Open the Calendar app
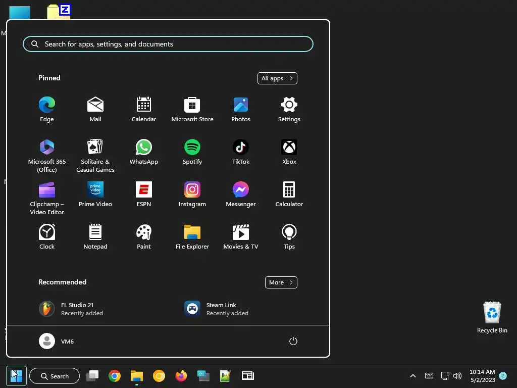517x388 pixels. point(144,110)
